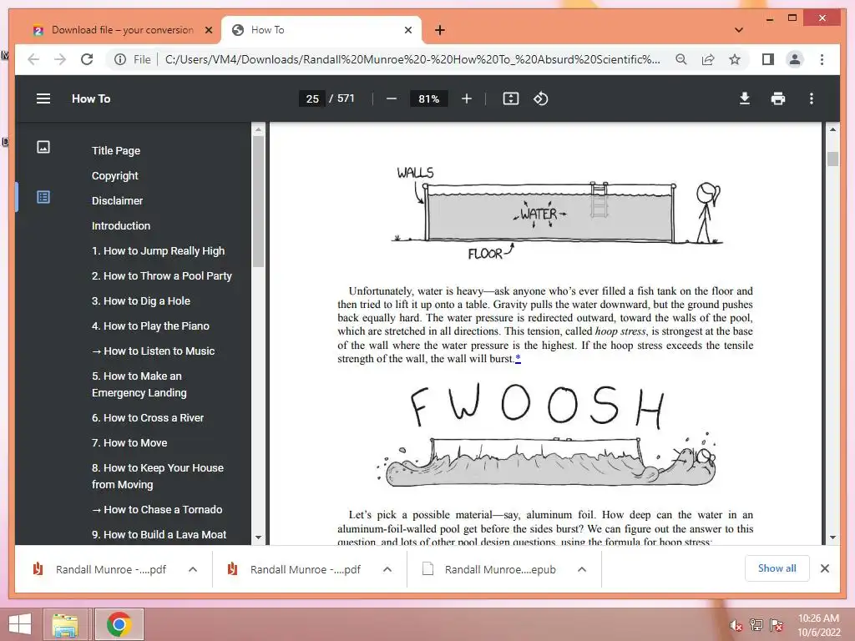Open chapter 1 How to Jump Really High
The width and height of the screenshot is (855, 641).
pos(158,250)
